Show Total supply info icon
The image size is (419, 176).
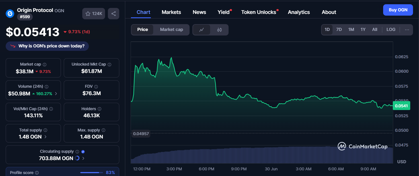(46, 130)
